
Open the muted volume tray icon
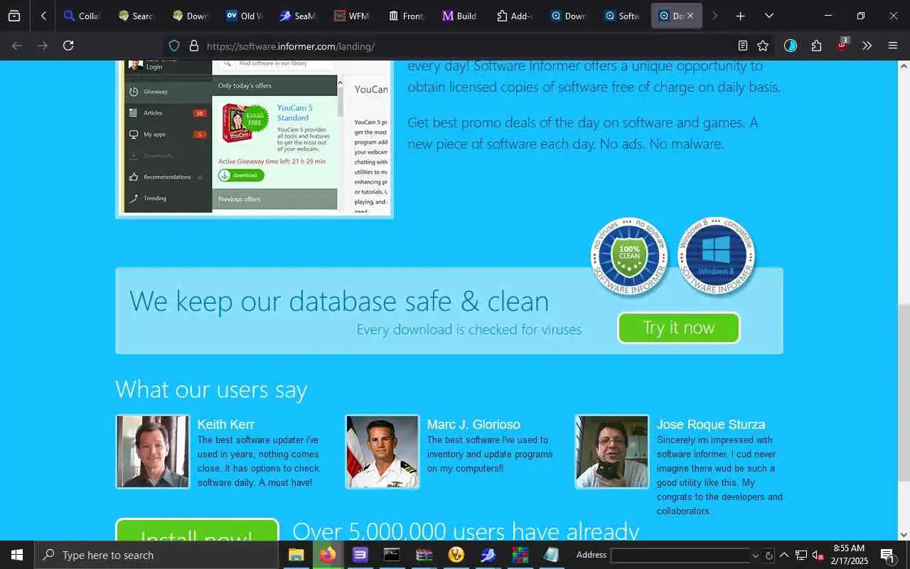(x=818, y=555)
